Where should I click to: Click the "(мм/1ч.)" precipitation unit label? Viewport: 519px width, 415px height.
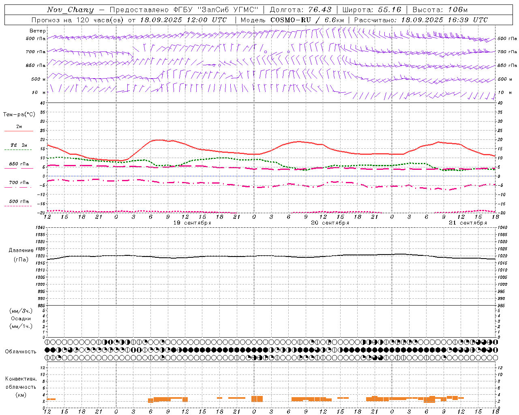[x=21, y=326]
